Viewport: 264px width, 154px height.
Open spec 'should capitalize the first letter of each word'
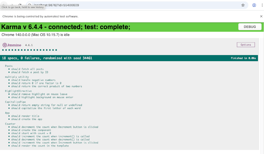click(46, 108)
